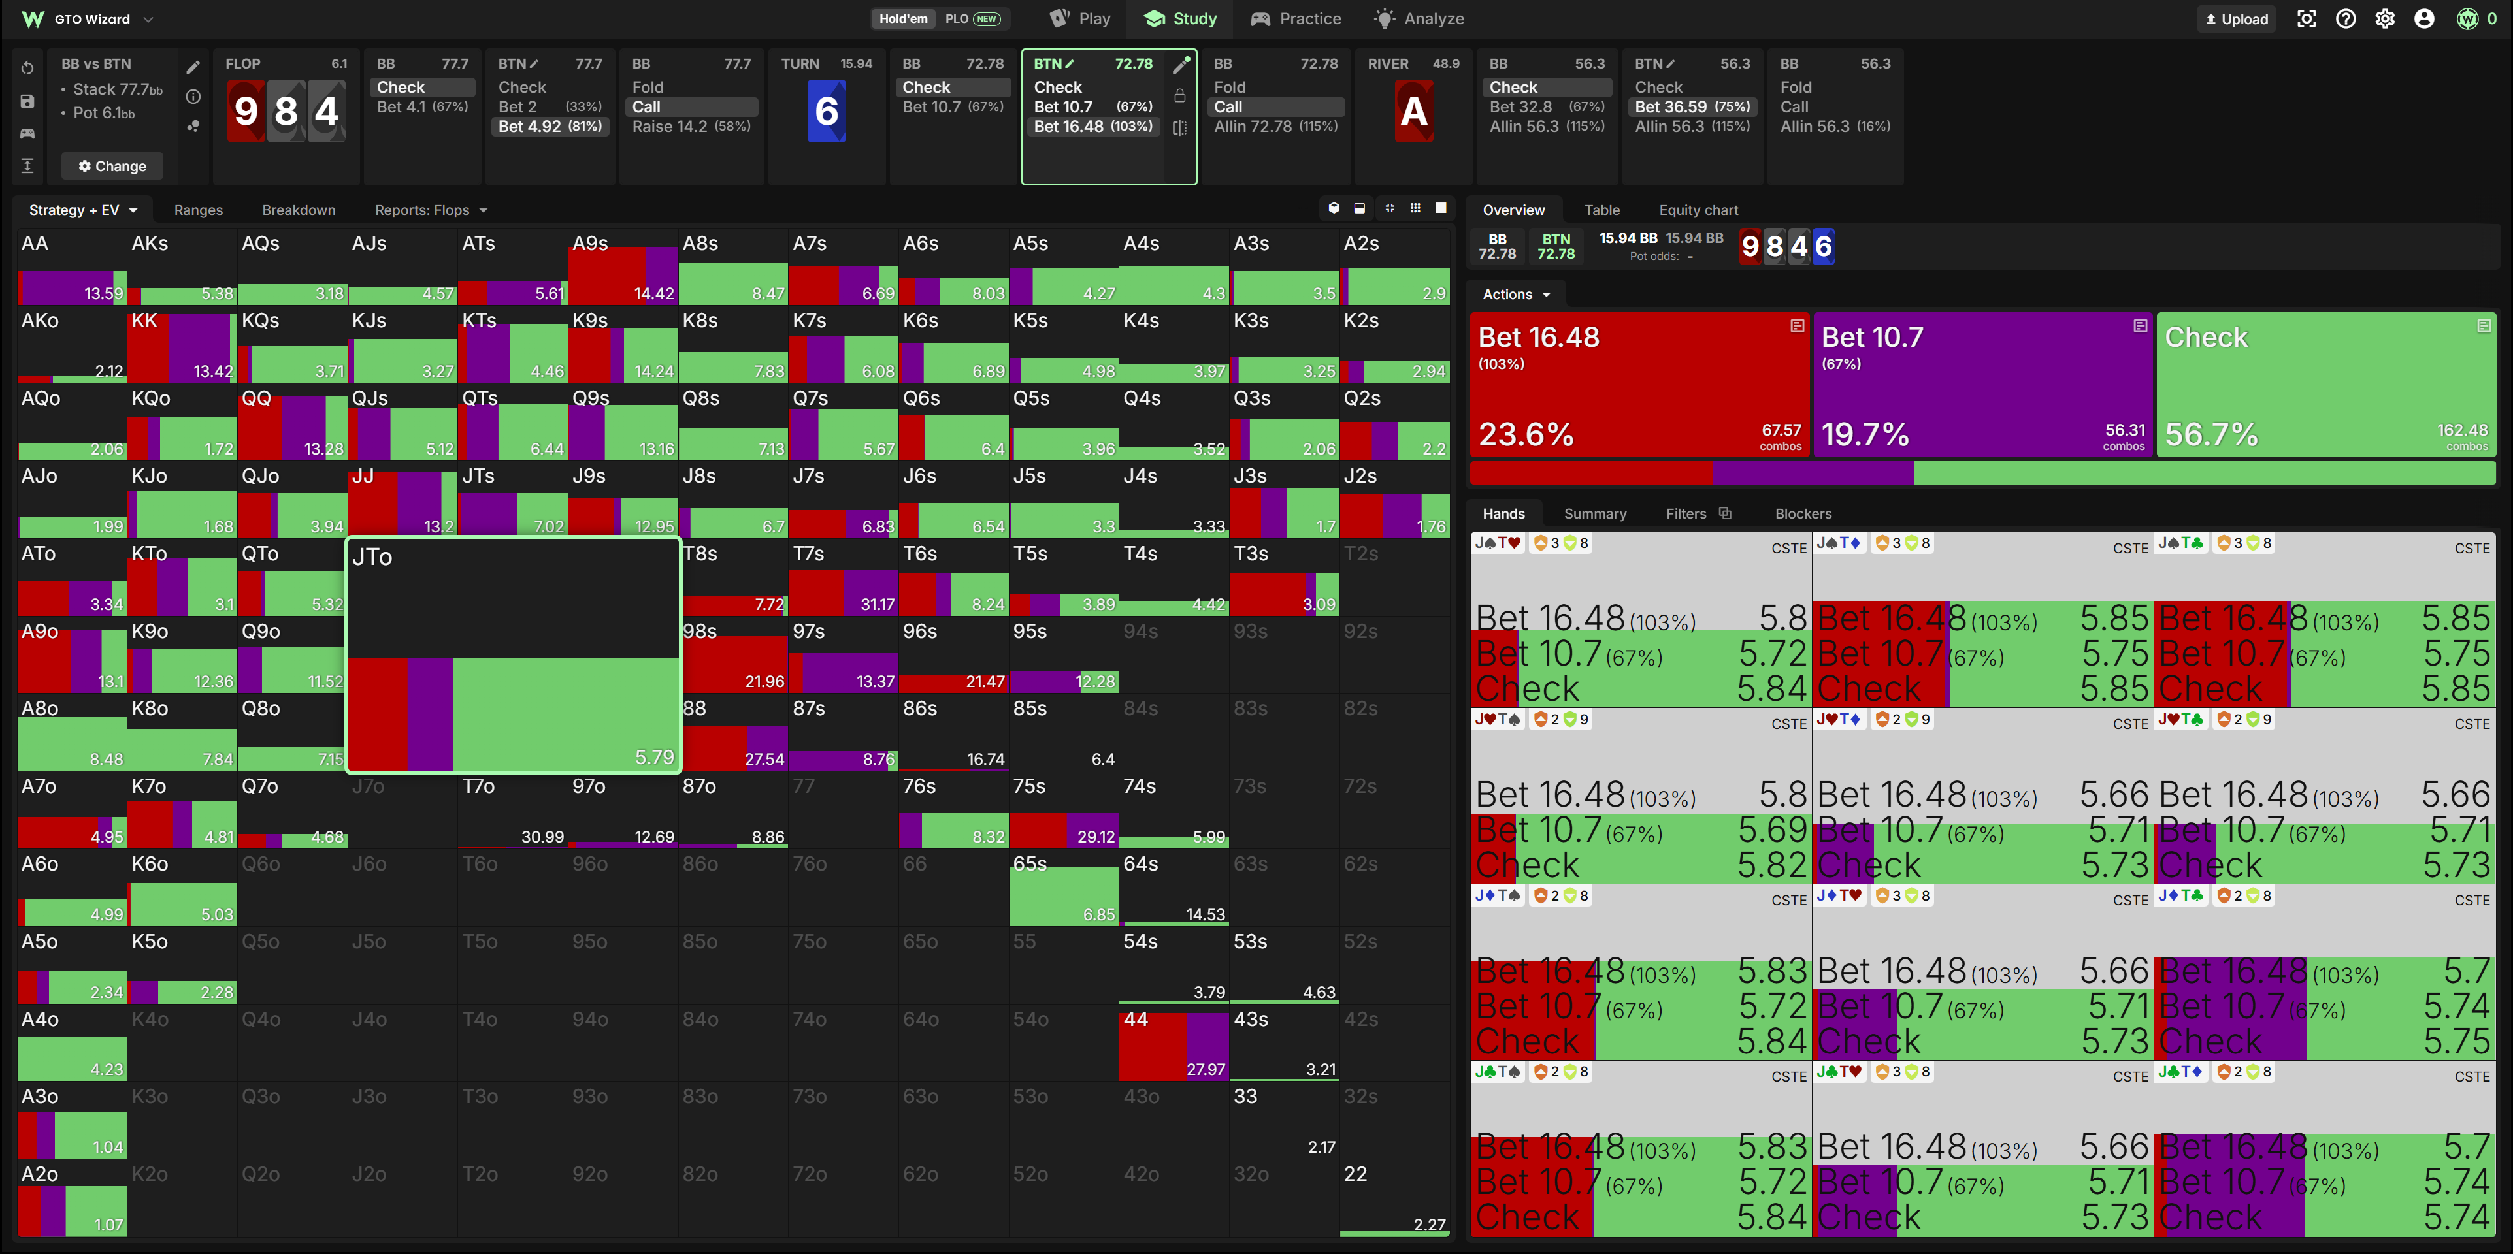The height and width of the screenshot is (1254, 2513).
Task: Click the pencil icon with green dot in BTN node
Action: [x=1181, y=65]
